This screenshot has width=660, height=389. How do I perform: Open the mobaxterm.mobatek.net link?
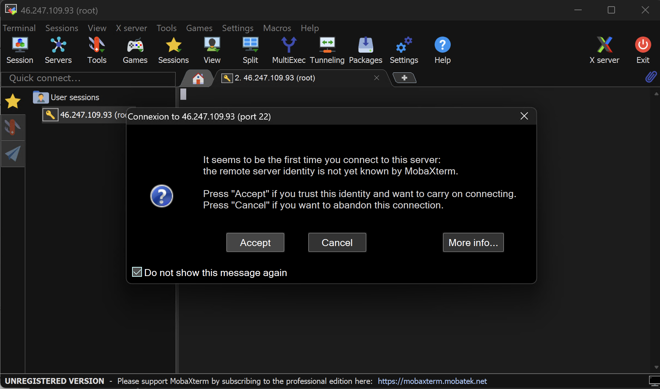pyautogui.click(x=432, y=381)
